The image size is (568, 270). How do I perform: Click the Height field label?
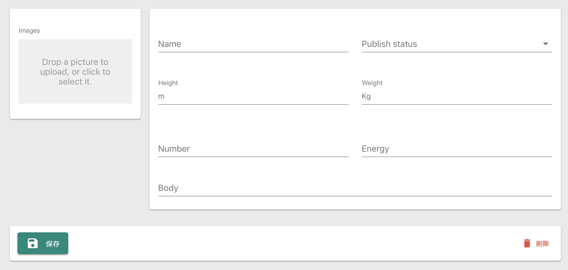(168, 83)
